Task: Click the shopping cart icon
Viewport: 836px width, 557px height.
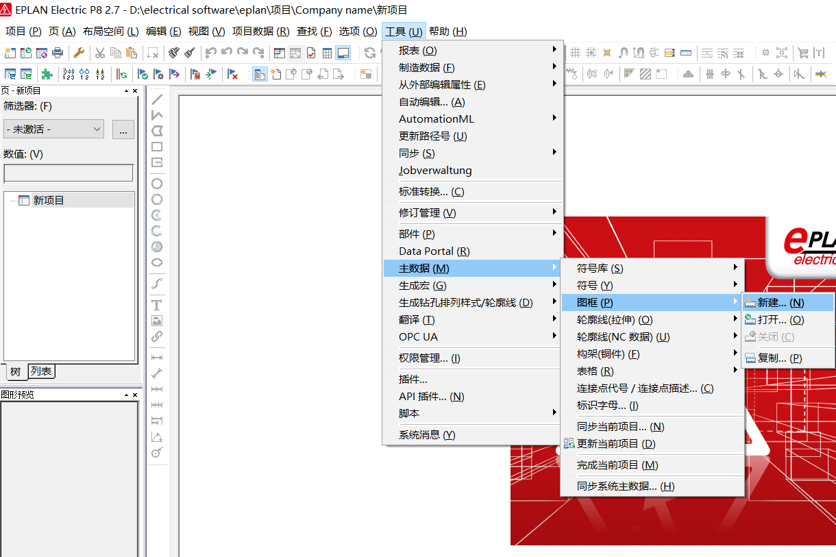Action: pyautogui.click(x=803, y=53)
